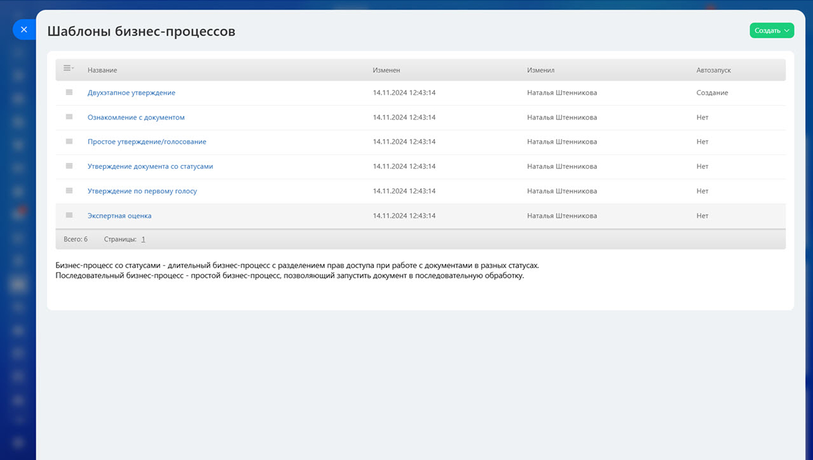Screen dimensions: 813x460
Task: Open Утверждение по первому голосу template
Action: pyautogui.click(x=142, y=191)
